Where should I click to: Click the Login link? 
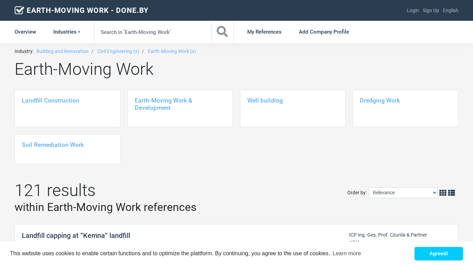[413, 10]
